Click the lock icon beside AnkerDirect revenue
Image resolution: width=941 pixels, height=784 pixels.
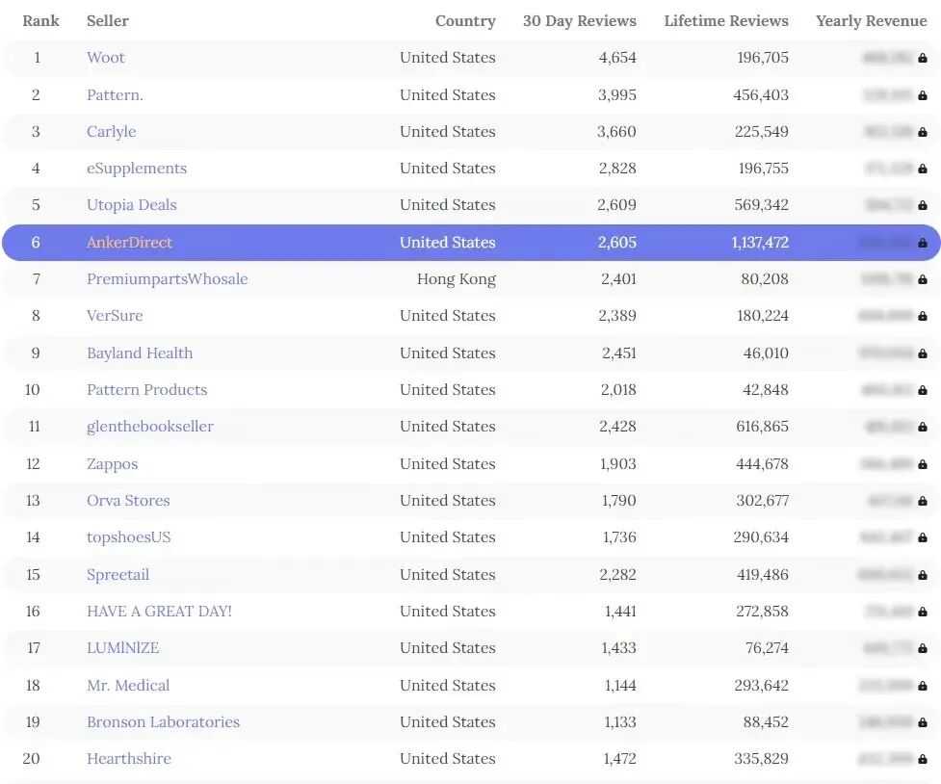coord(923,243)
